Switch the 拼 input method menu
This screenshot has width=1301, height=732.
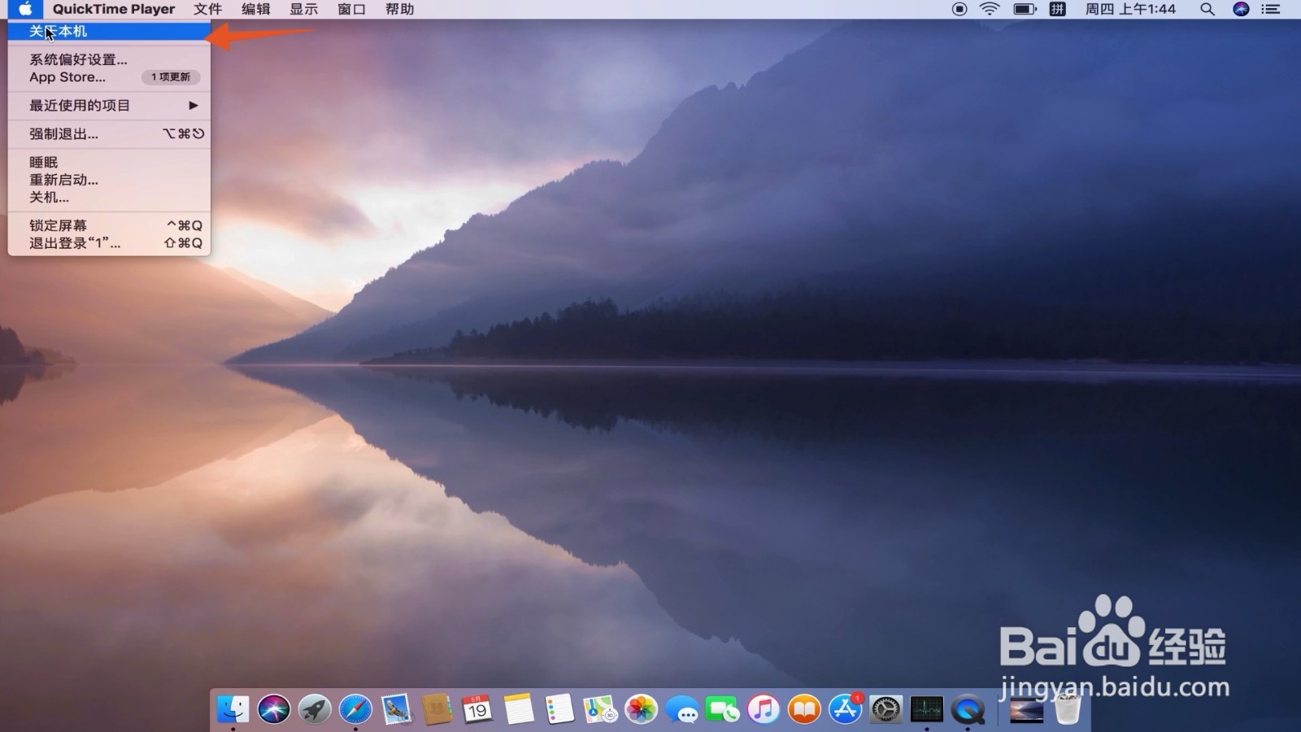click(x=1057, y=9)
